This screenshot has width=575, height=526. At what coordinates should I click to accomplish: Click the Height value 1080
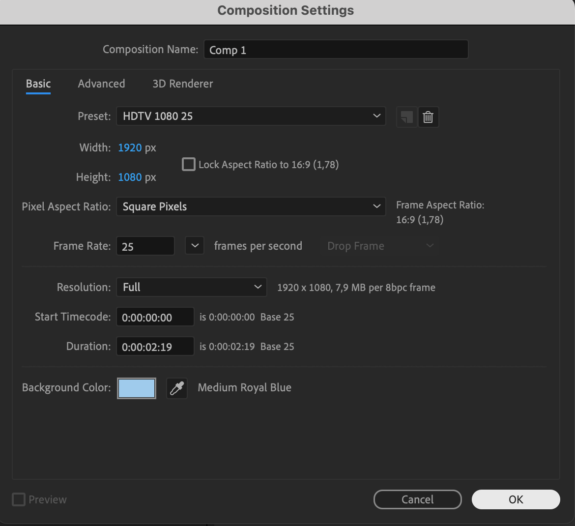129,177
